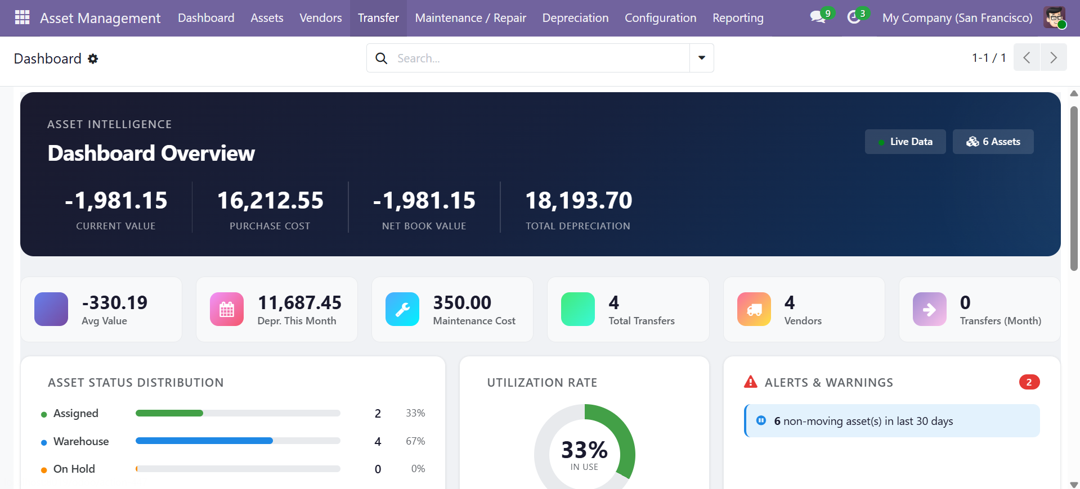Open activities clock icon with badge 3

(854, 17)
